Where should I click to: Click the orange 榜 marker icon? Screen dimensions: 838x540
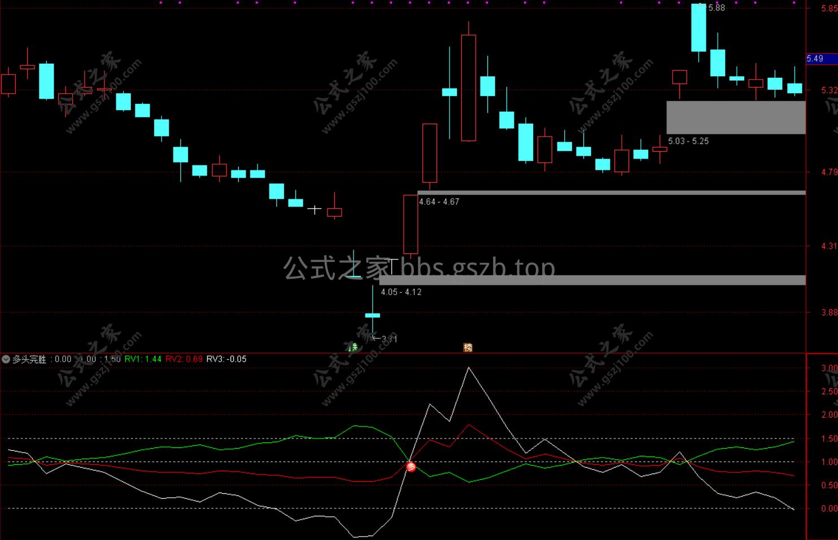pyautogui.click(x=468, y=348)
